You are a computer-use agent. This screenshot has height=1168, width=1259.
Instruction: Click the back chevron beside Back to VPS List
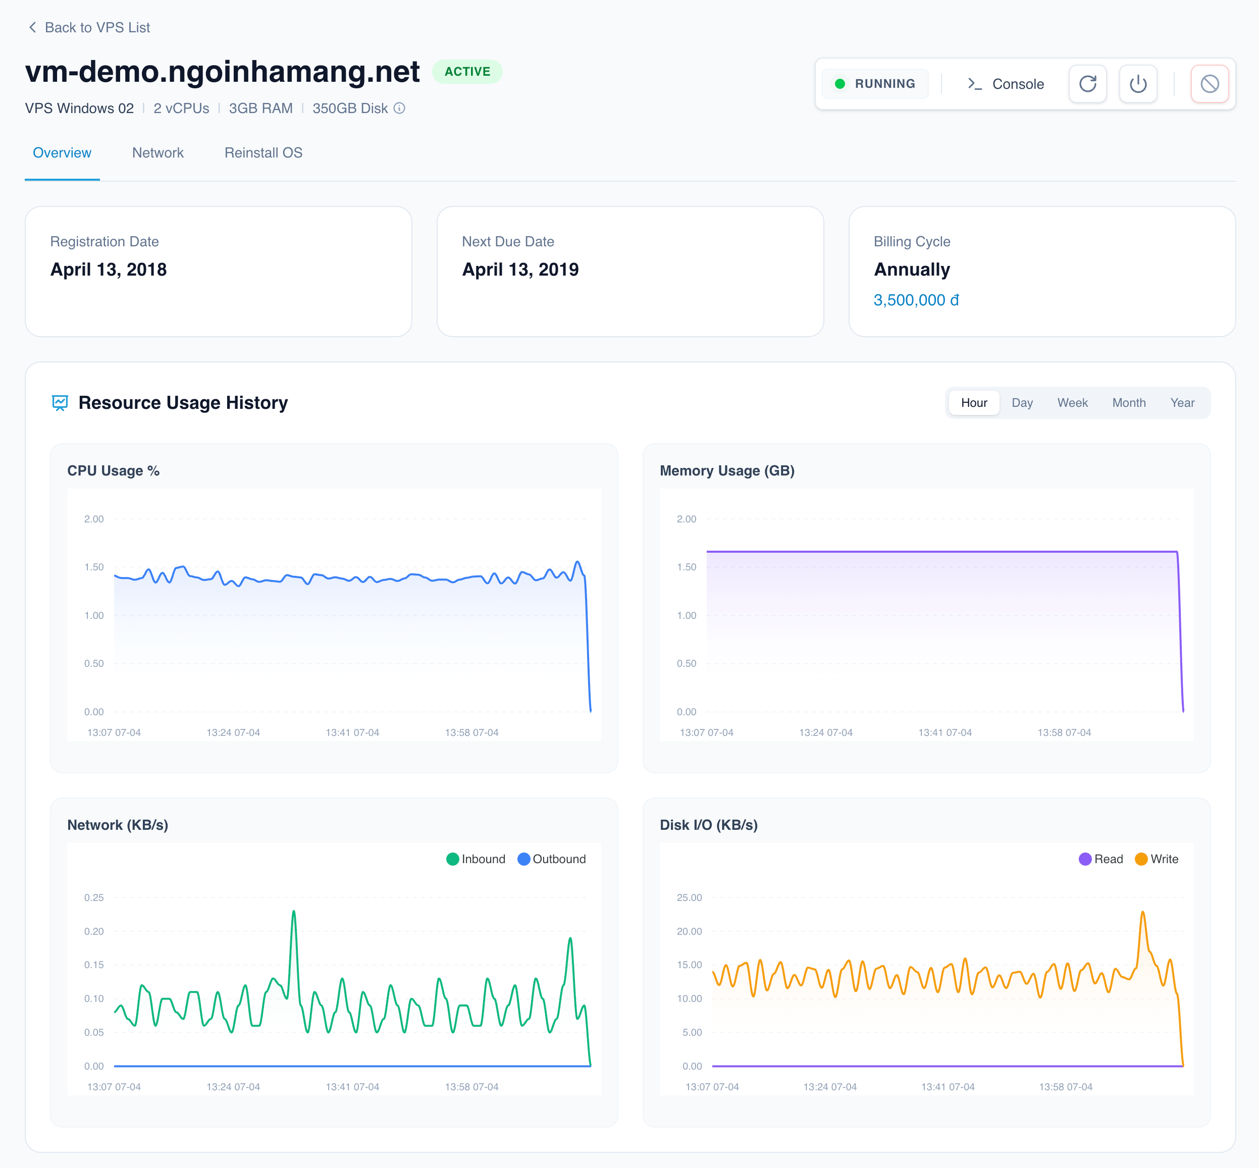click(x=32, y=27)
